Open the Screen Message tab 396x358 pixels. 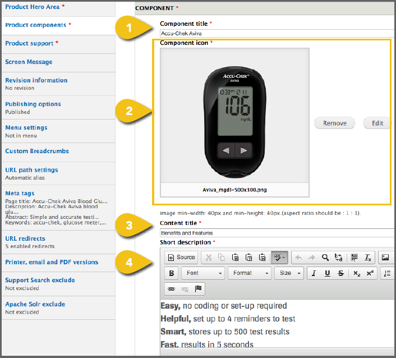58,63
